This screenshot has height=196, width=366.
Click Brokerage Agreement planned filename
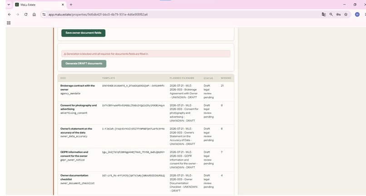[183, 92]
